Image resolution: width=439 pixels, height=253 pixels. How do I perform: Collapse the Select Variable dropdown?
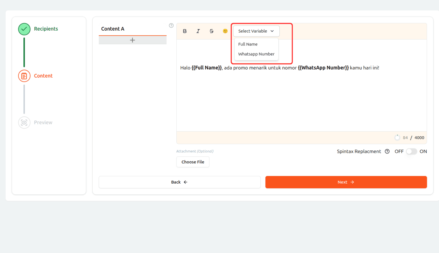tap(256, 31)
